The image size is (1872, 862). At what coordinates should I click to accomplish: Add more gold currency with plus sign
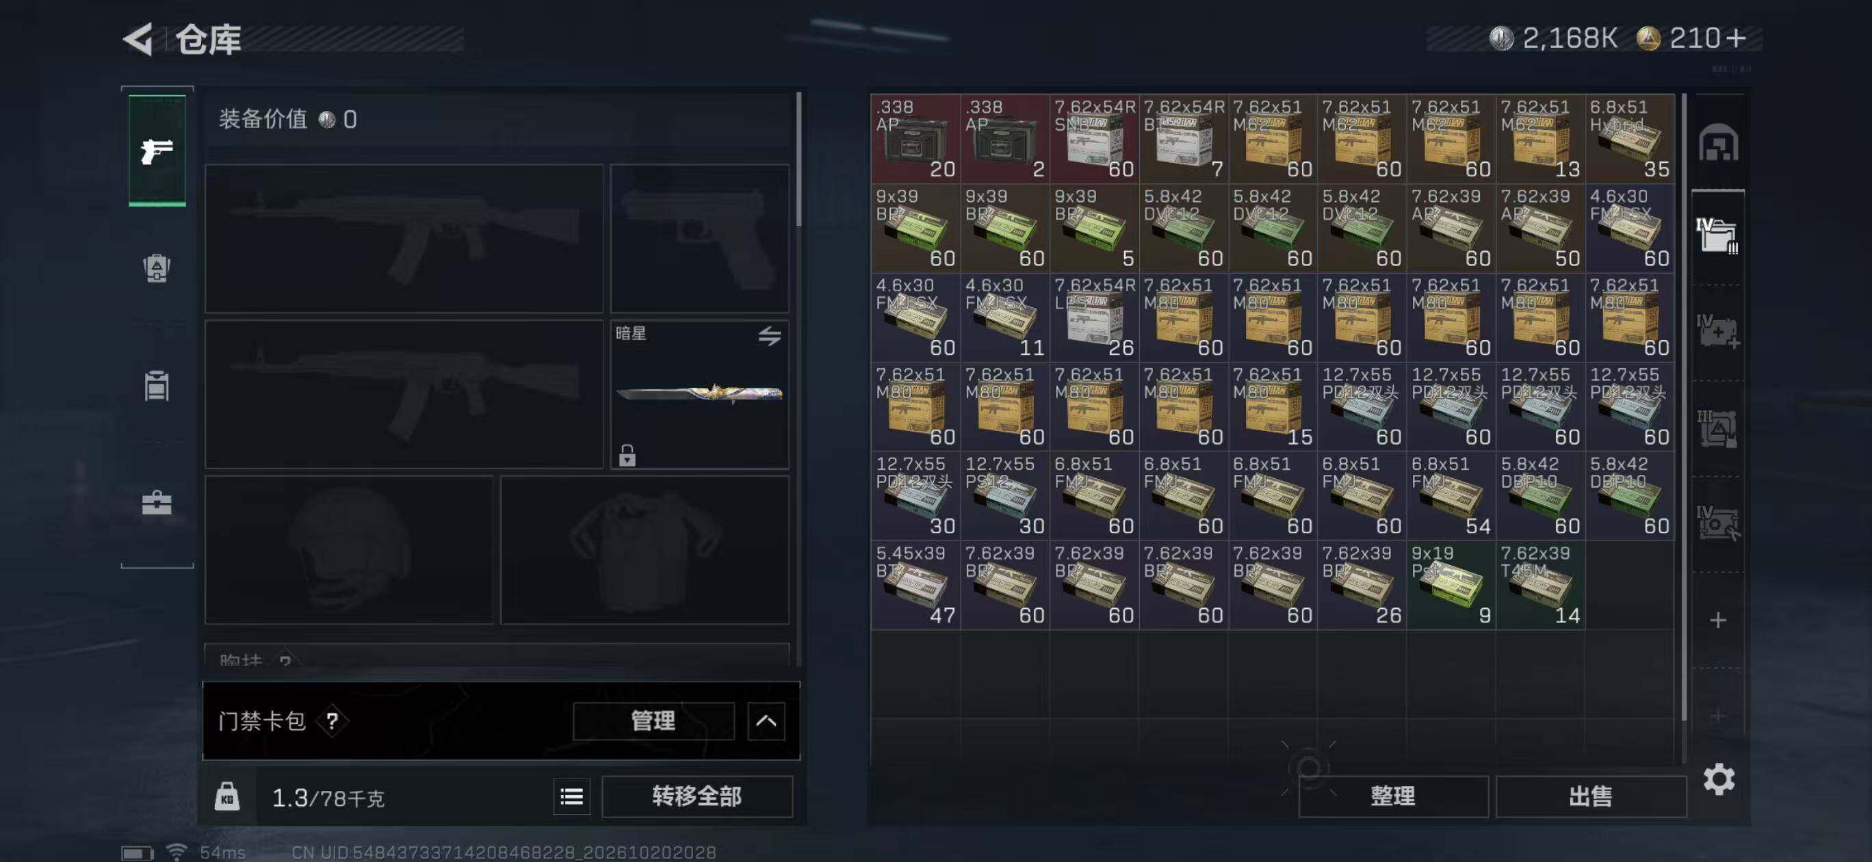tap(1736, 38)
